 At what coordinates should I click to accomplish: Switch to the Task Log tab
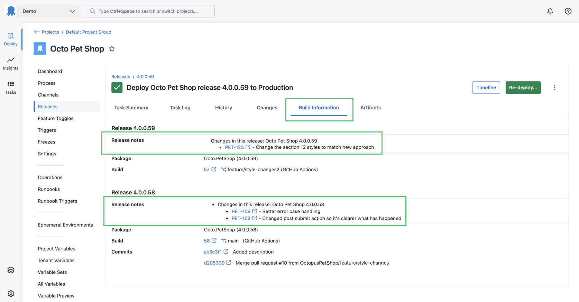[x=180, y=108]
